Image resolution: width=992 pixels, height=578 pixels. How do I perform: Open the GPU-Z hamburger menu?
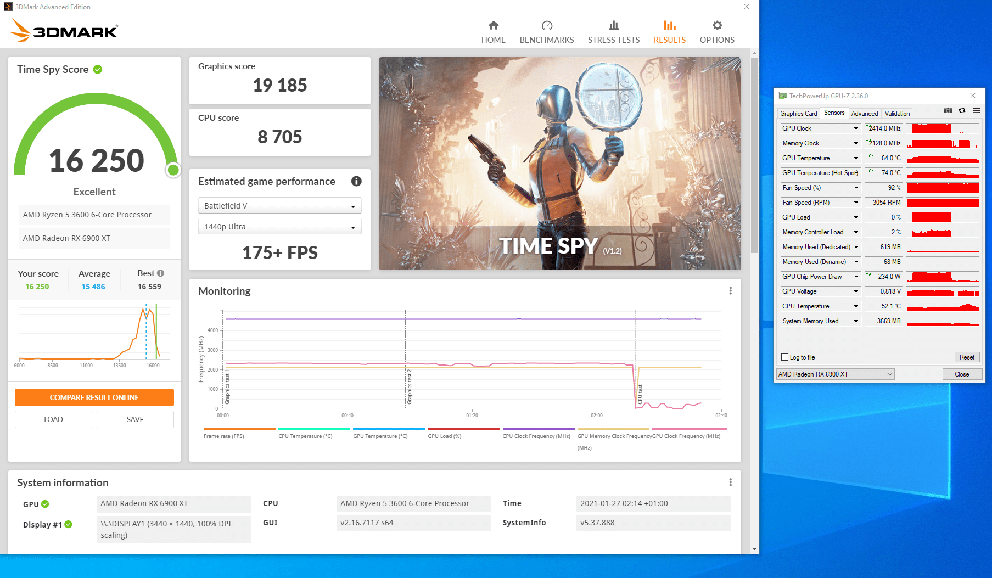tap(976, 110)
